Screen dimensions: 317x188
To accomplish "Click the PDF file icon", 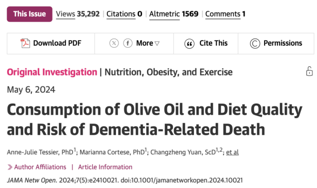I will coord(25,43).
